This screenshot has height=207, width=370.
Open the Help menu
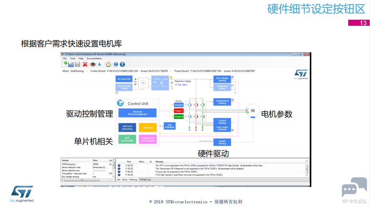81,58
